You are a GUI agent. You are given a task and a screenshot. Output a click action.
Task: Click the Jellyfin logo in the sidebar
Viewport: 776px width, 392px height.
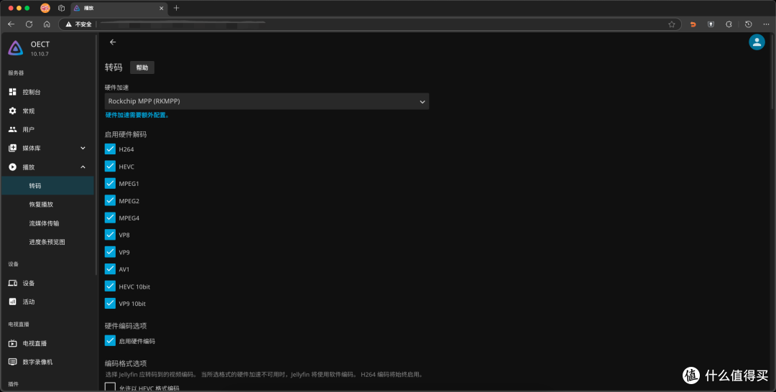tap(15, 48)
